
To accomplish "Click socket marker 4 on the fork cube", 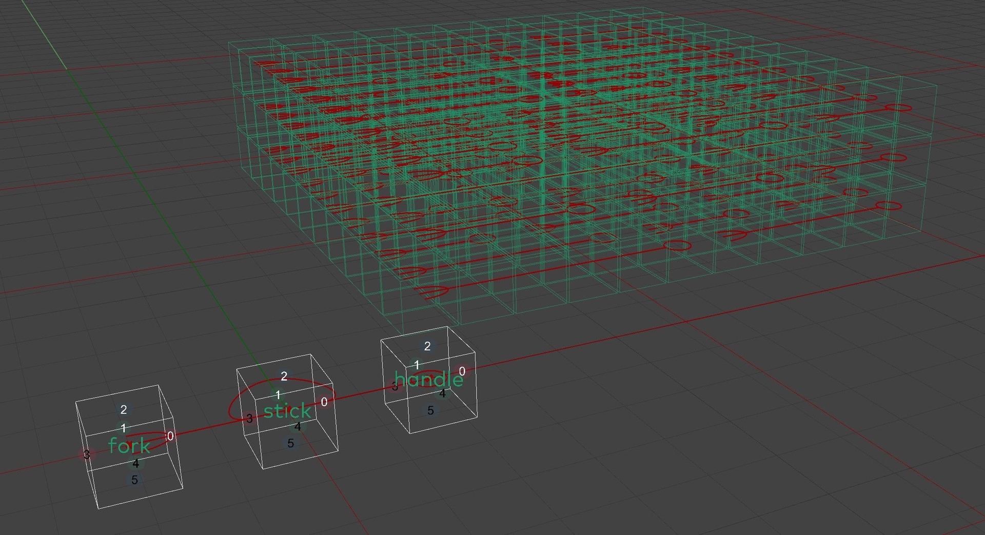I will click(x=135, y=463).
